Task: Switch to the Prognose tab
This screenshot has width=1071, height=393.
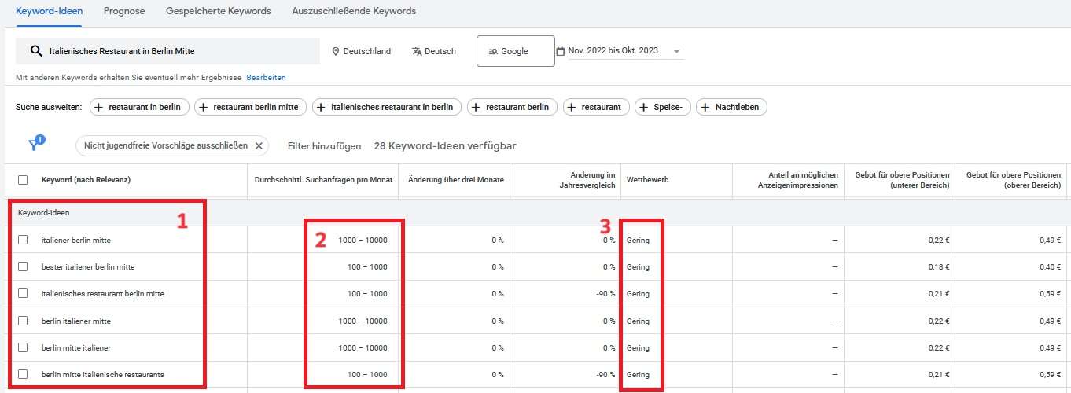Action: coord(125,11)
